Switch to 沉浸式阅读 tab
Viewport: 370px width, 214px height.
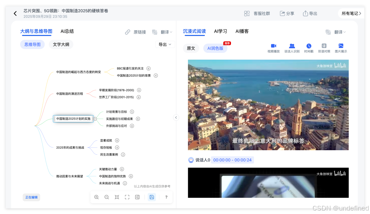tap(194, 31)
